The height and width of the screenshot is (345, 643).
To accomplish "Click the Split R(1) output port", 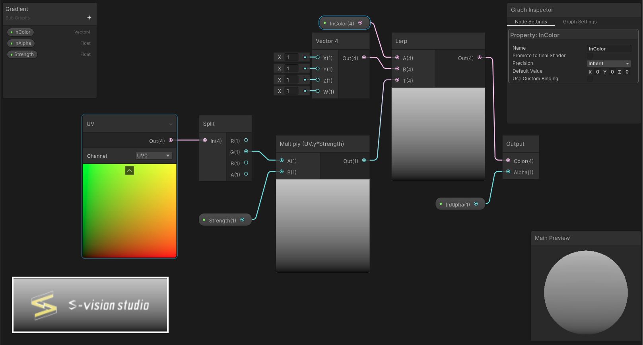I will (x=246, y=140).
